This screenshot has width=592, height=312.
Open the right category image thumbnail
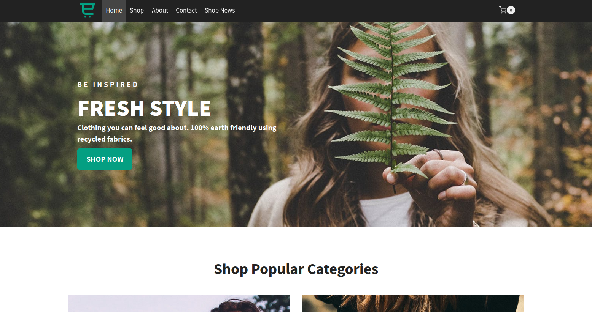[413, 303]
